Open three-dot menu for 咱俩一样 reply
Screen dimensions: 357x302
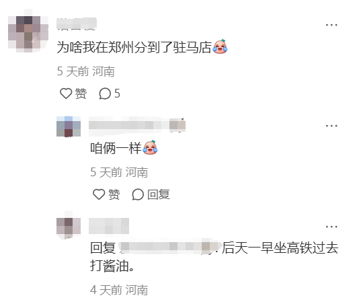[331, 126]
